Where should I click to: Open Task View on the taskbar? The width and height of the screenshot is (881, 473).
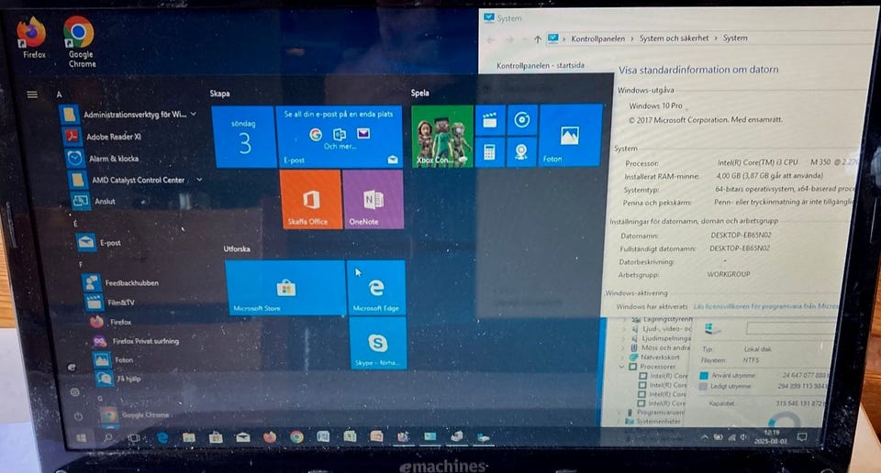click(134, 437)
